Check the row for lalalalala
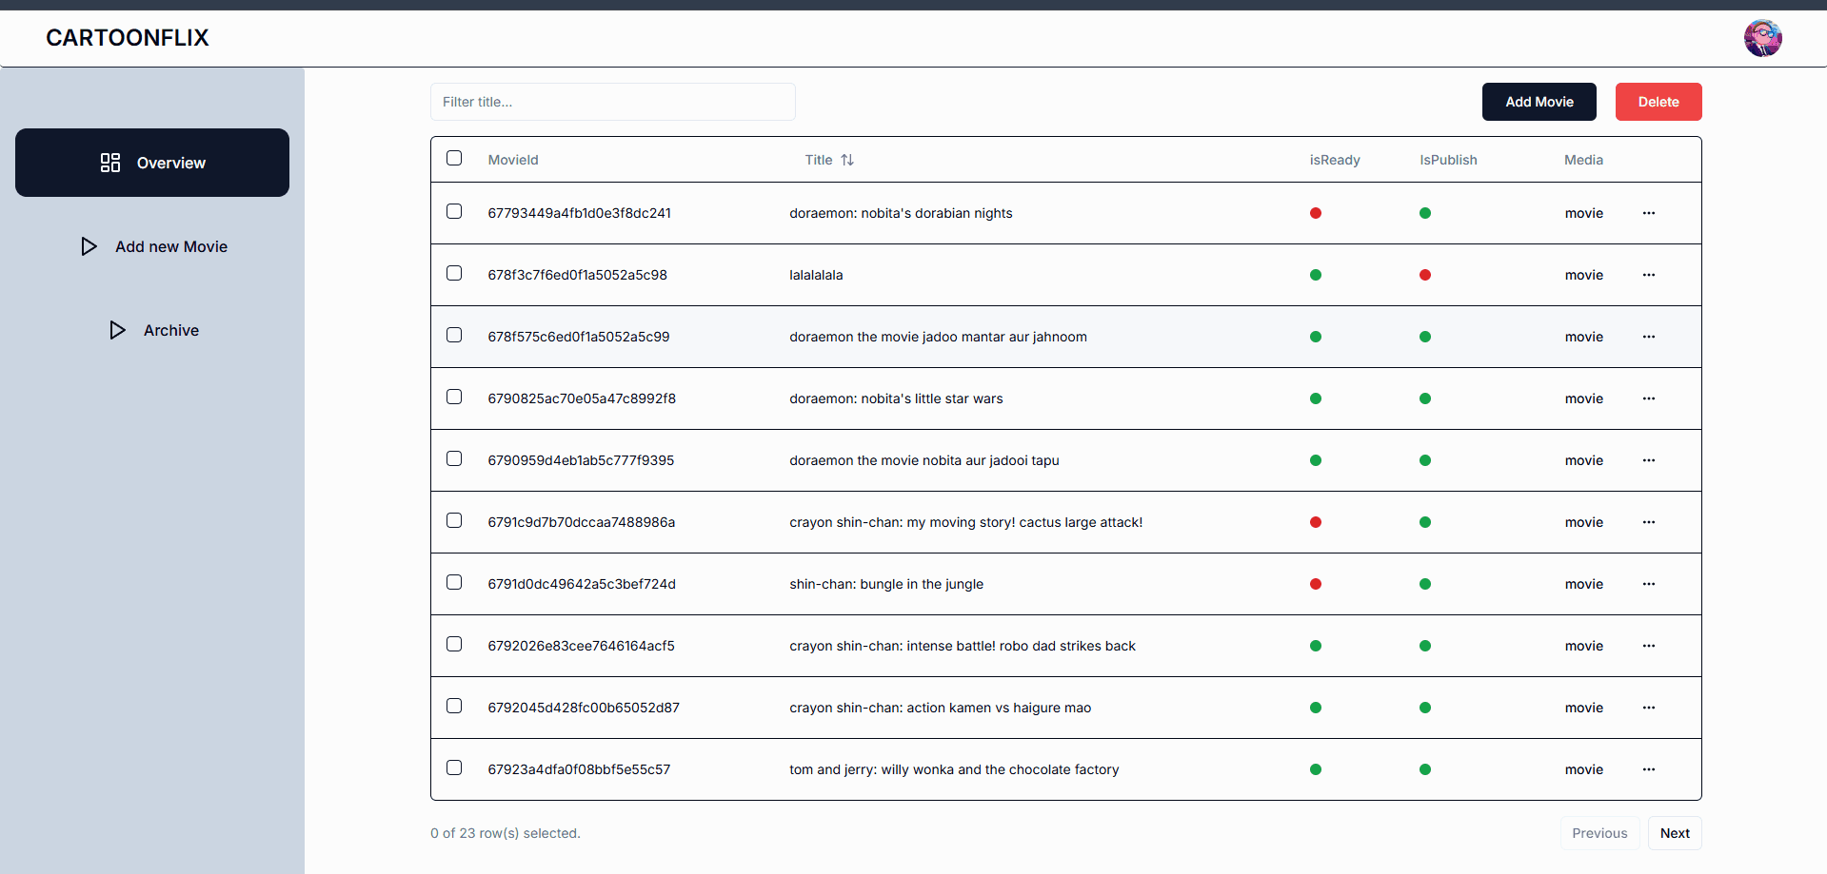1827x874 pixels. click(x=454, y=273)
